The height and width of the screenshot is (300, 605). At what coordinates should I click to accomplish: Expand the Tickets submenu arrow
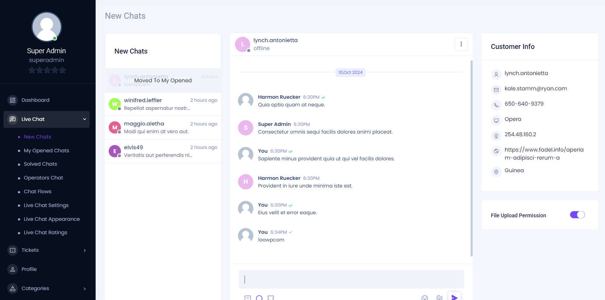[x=85, y=251]
